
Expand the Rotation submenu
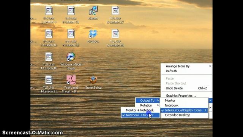pyautogui.click(x=148, y=105)
